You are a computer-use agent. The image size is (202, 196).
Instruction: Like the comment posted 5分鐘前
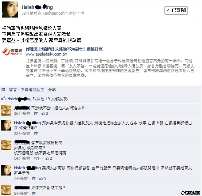[x=34, y=193]
